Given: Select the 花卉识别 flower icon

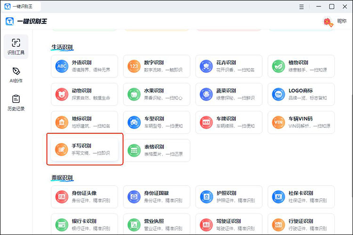Looking at the screenshot, I should pyautogui.click(x=206, y=66).
